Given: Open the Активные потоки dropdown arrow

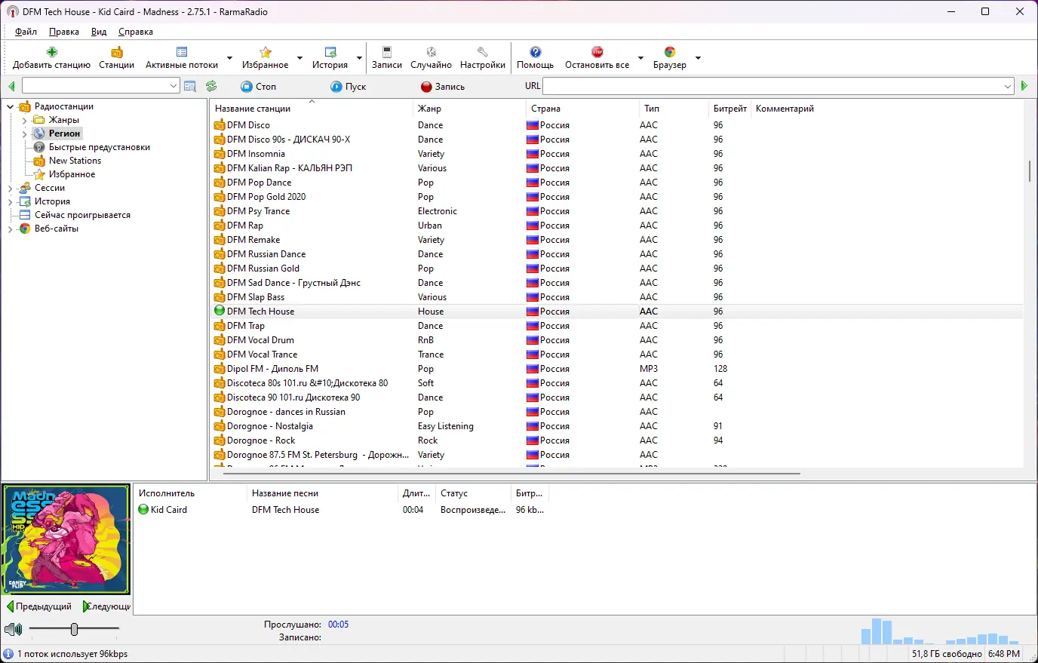Looking at the screenshot, I should (x=229, y=58).
